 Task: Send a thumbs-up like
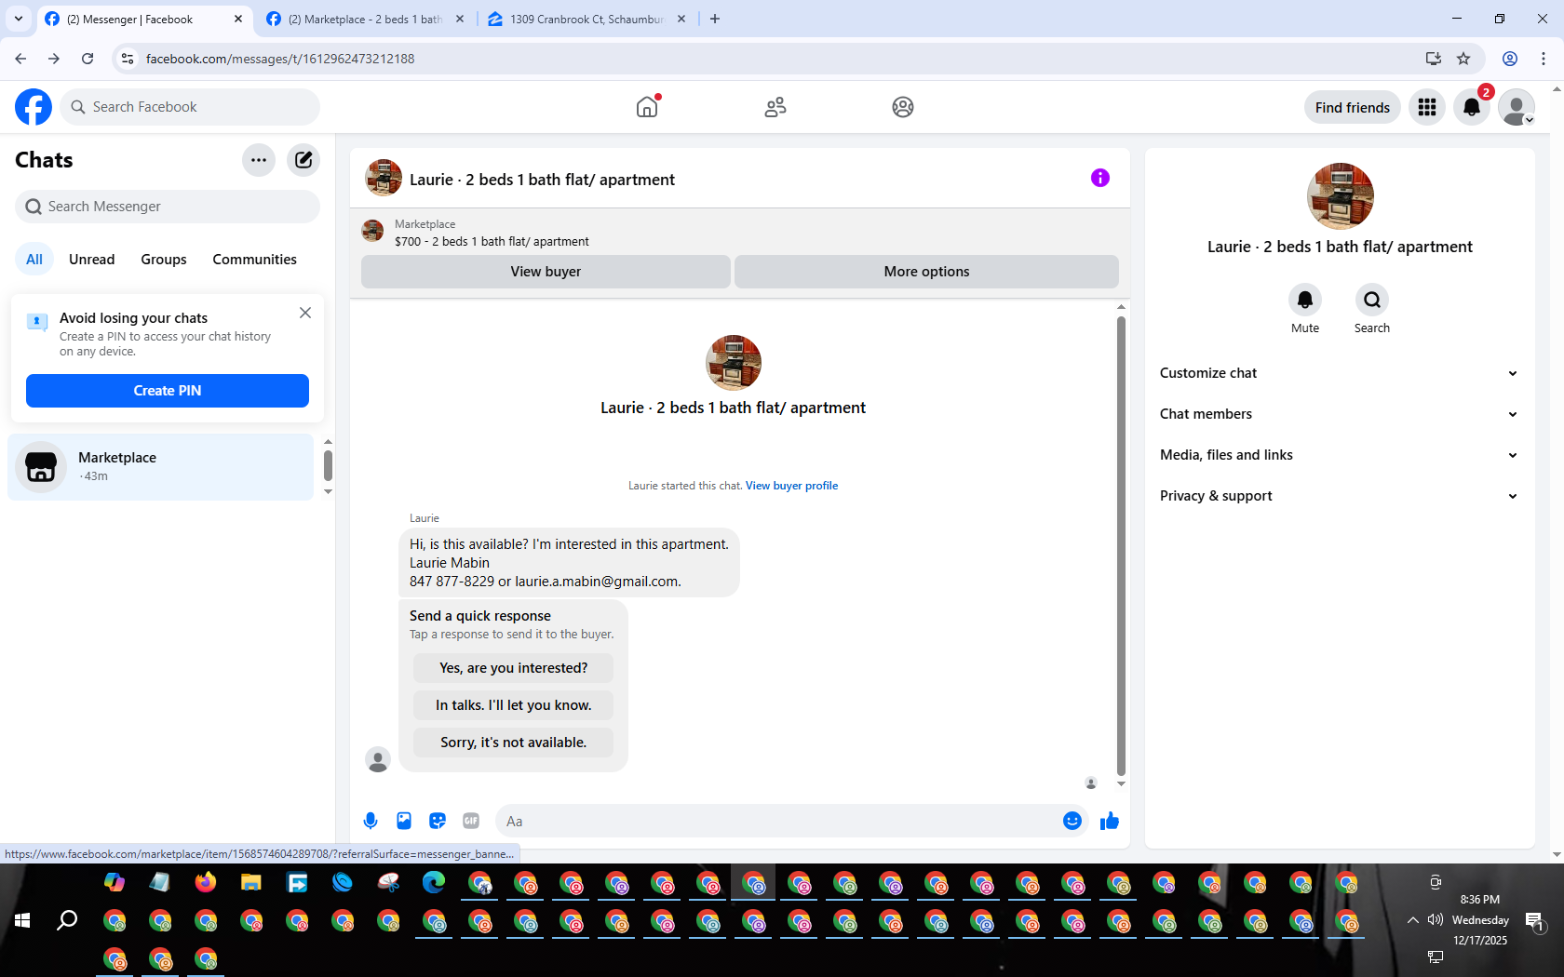click(1110, 821)
